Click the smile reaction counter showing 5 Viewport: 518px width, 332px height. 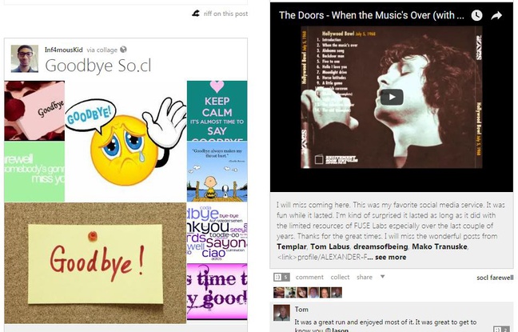[282, 277]
